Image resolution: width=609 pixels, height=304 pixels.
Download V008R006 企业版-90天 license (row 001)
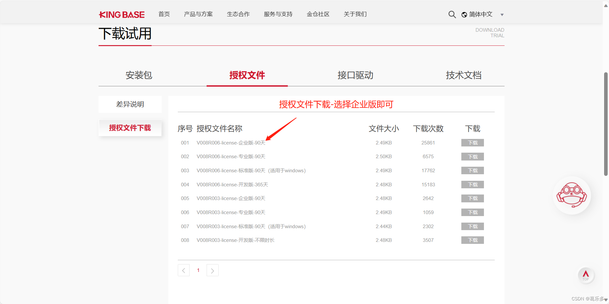pyautogui.click(x=472, y=143)
